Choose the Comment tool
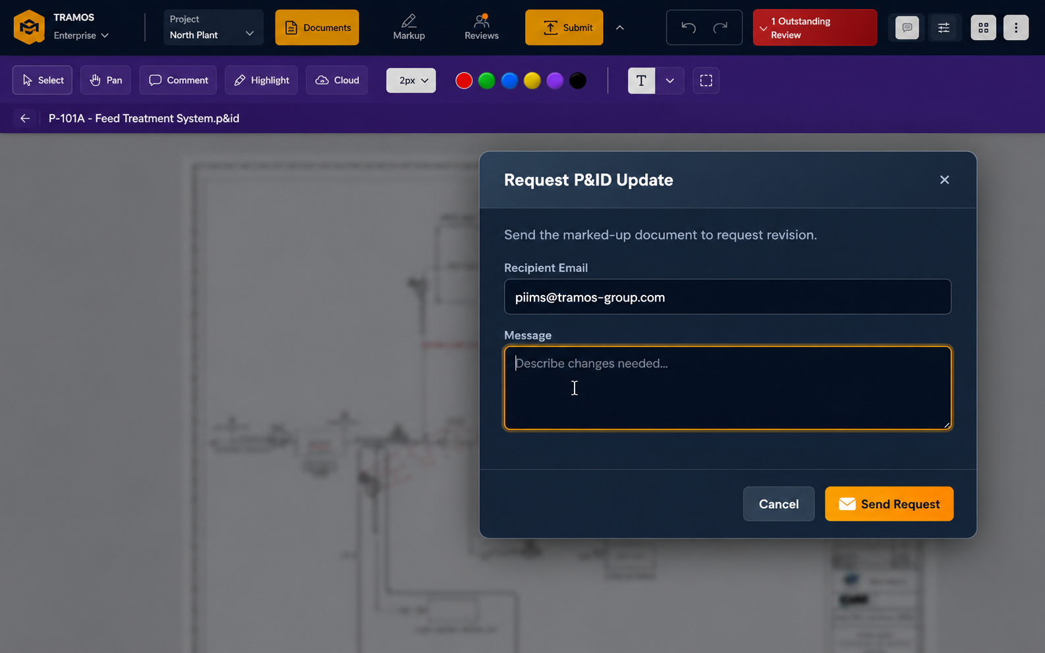1045x653 pixels. tap(178, 80)
